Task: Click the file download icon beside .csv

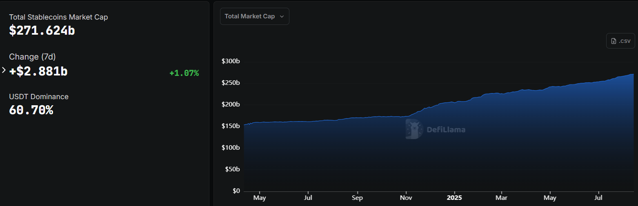Action: pyautogui.click(x=614, y=41)
